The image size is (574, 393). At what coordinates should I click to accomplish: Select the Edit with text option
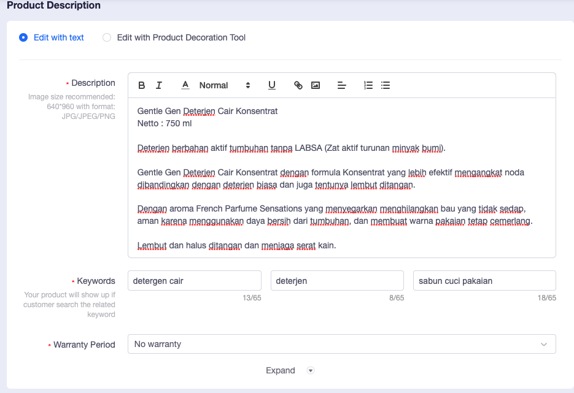coord(51,37)
